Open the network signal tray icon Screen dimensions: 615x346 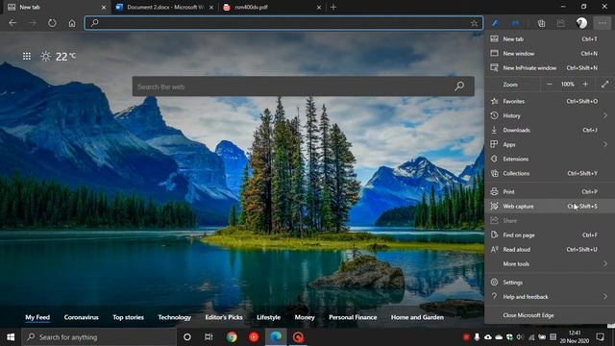tap(531, 337)
